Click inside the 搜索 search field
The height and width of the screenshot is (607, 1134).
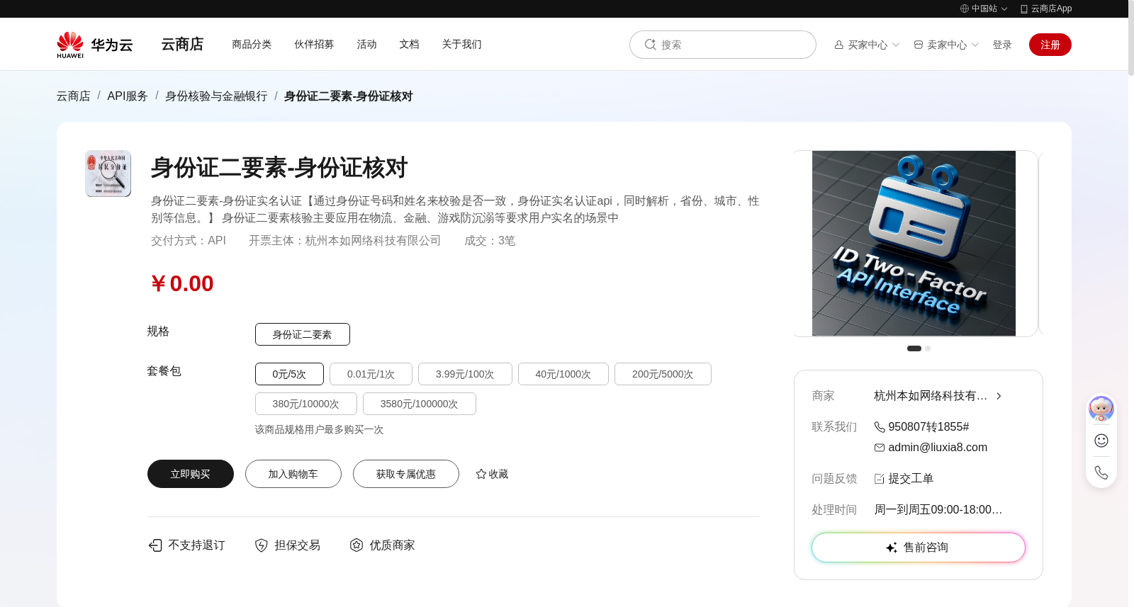[x=723, y=45]
